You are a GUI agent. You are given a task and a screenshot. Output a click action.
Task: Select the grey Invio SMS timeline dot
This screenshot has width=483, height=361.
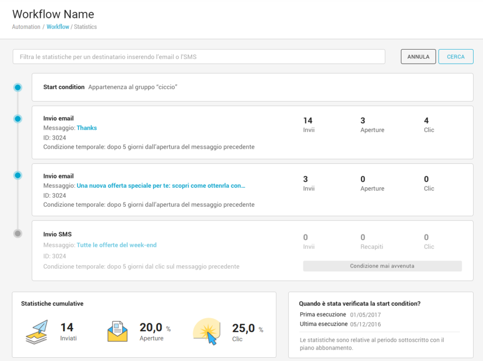[x=18, y=233]
